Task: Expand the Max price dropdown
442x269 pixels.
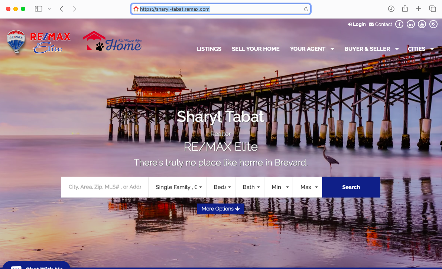Action: tap(308, 187)
